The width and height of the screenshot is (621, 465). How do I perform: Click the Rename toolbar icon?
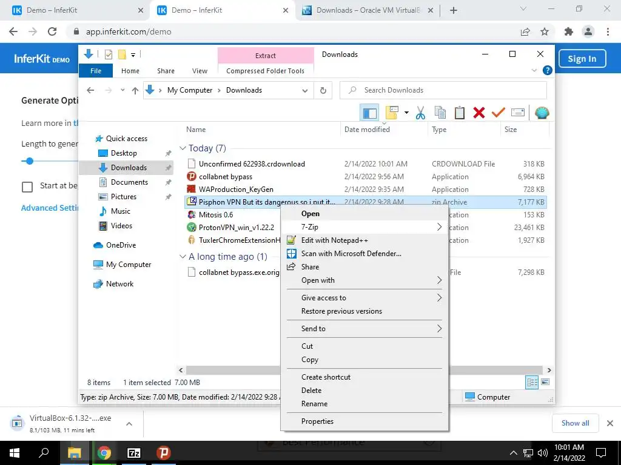[518, 113]
